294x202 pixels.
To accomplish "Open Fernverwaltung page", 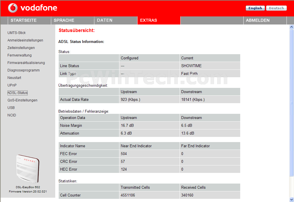I will (20, 55).
